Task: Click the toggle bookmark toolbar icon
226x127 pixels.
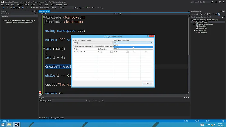Action: click(x=93, y=8)
